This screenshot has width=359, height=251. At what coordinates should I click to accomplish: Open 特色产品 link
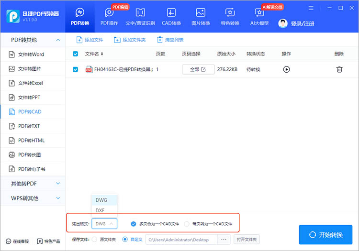[48, 241]
